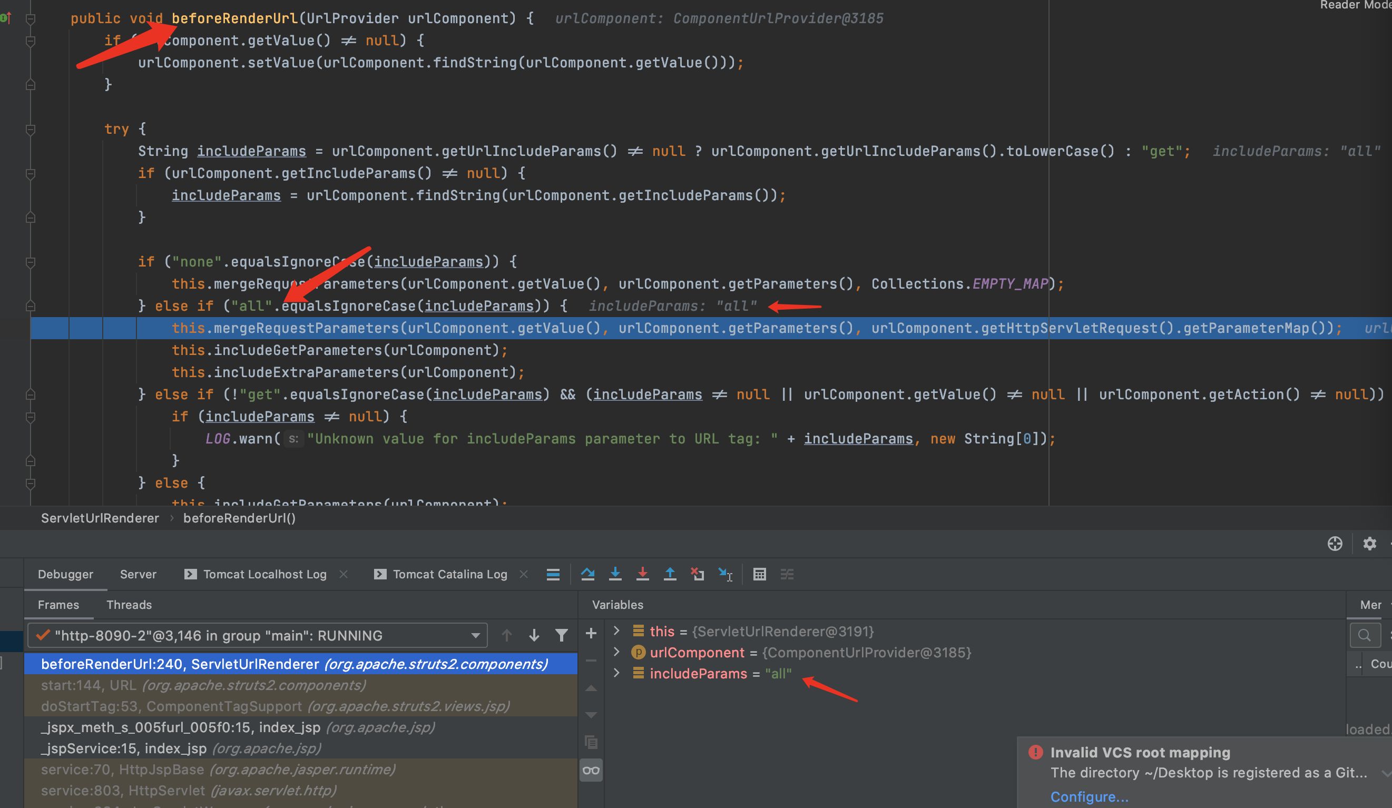Click the Step Out debugger icon

pyautogui.click(x=670, y=574)
